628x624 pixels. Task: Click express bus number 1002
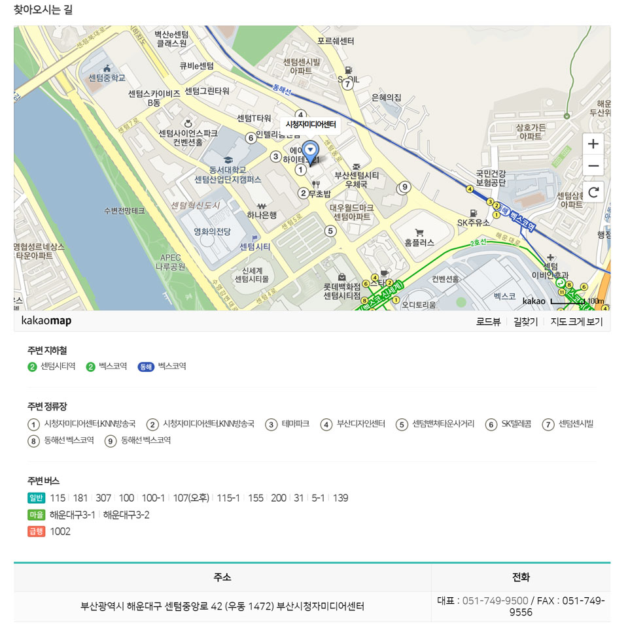60,532
